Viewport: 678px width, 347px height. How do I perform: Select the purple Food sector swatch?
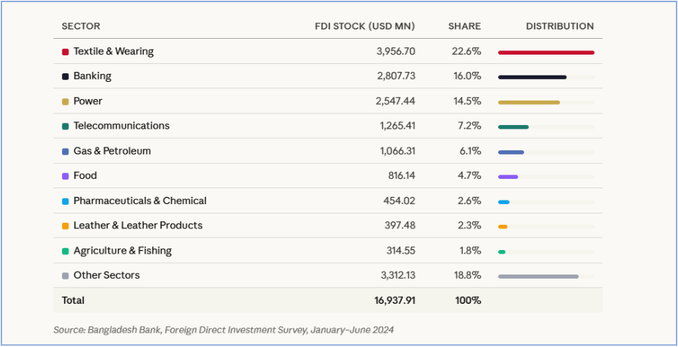[x=65, y=176]
